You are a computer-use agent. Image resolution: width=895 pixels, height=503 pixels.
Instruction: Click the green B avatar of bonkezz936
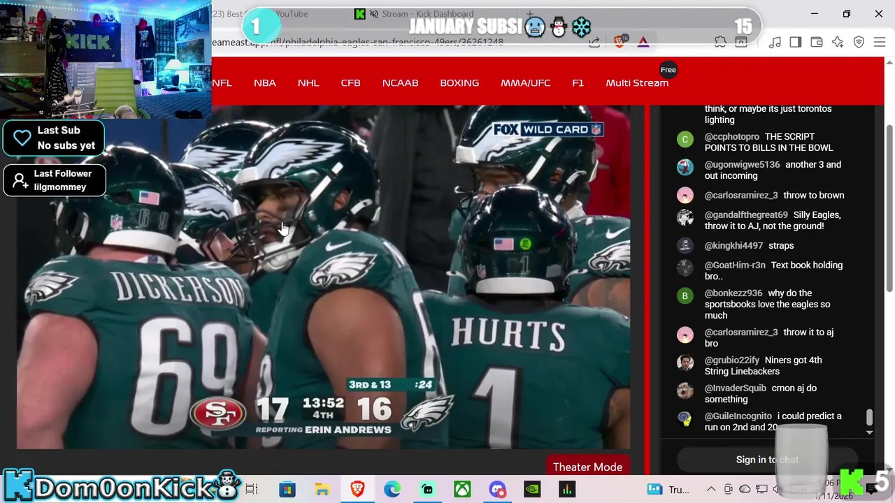[685, 296]
